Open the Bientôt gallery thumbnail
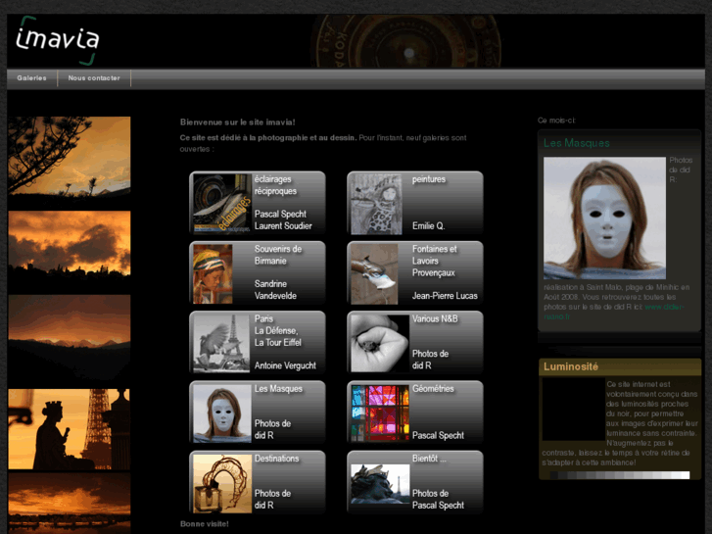 pos(380,484)
